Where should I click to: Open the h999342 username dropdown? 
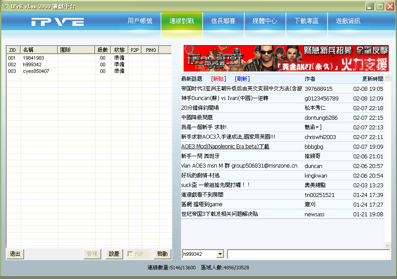tap(220, 254)
